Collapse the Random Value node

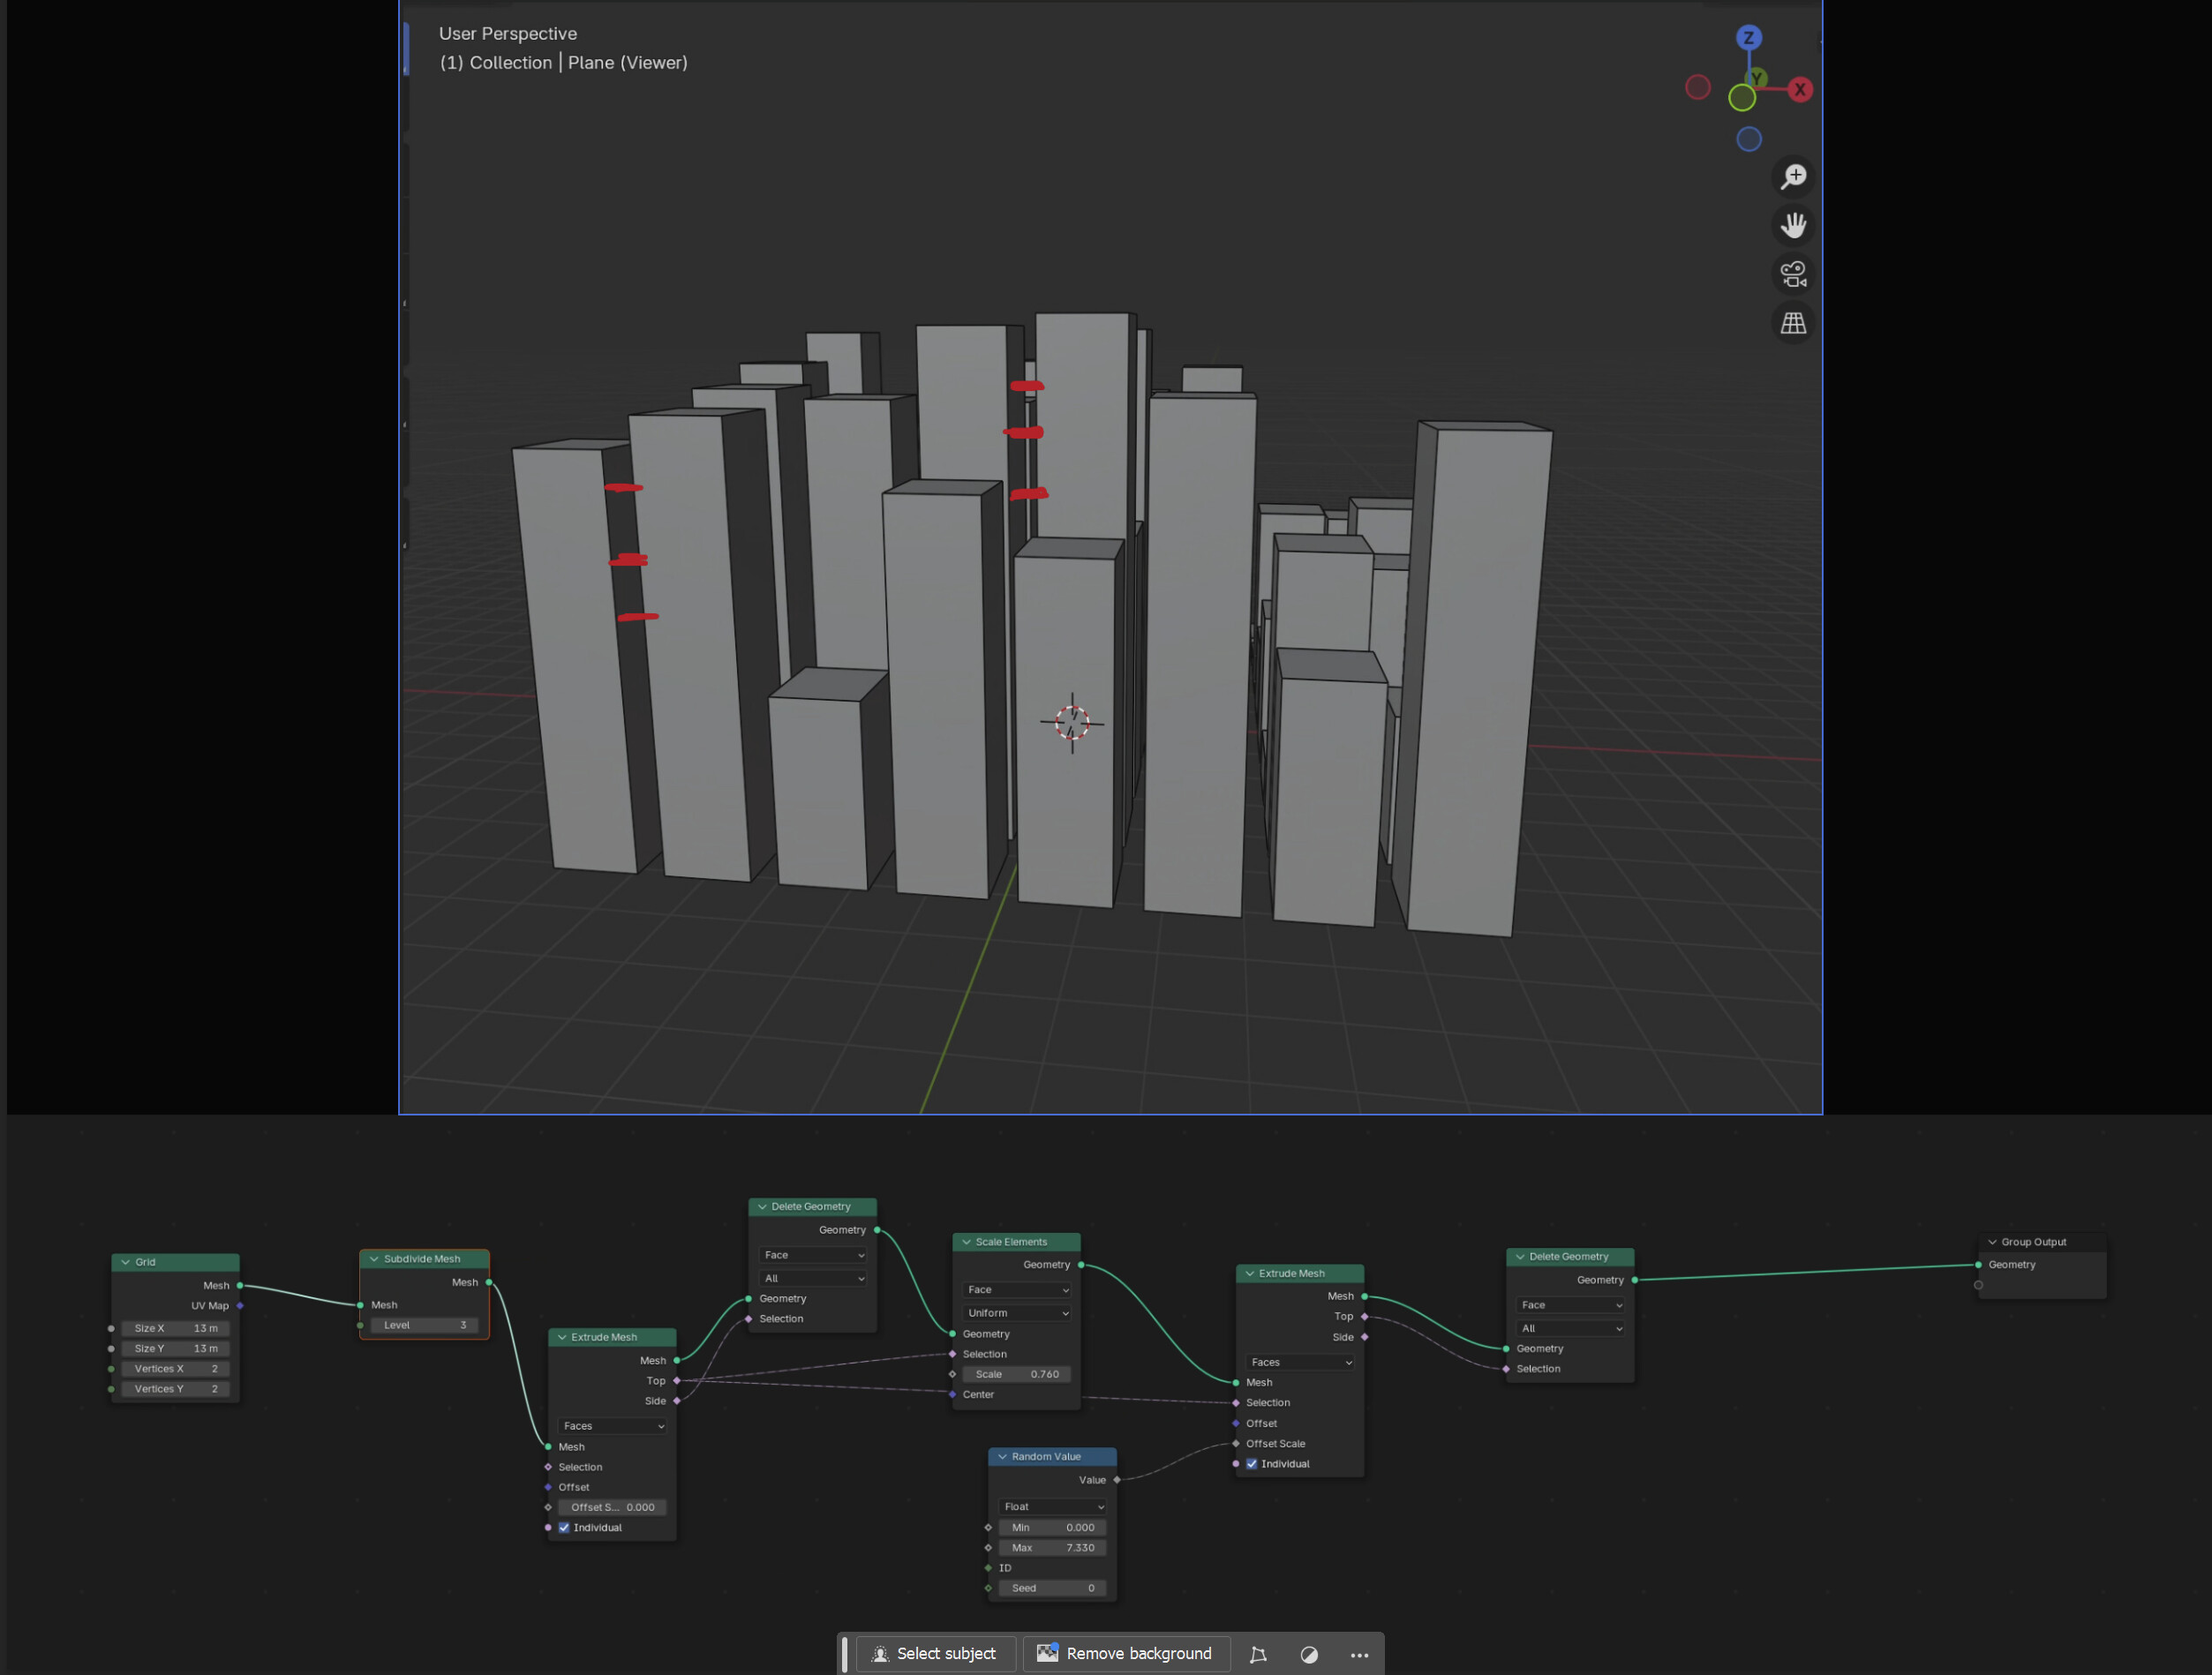[x=1002, y=1457]
